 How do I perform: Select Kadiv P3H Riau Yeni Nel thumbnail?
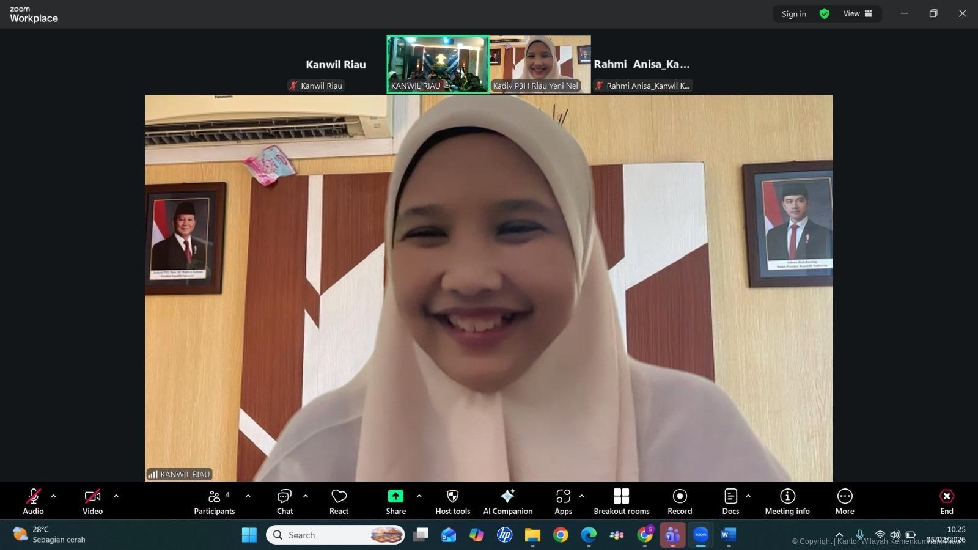[x=540, y=64]
